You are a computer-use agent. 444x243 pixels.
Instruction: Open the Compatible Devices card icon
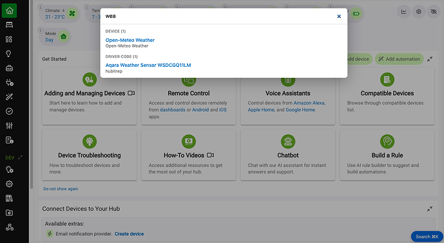tap(387, 80)
